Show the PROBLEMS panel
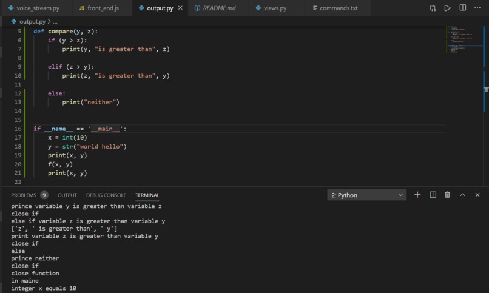Screen dimensions: 489x293 (x=24, y=195)
